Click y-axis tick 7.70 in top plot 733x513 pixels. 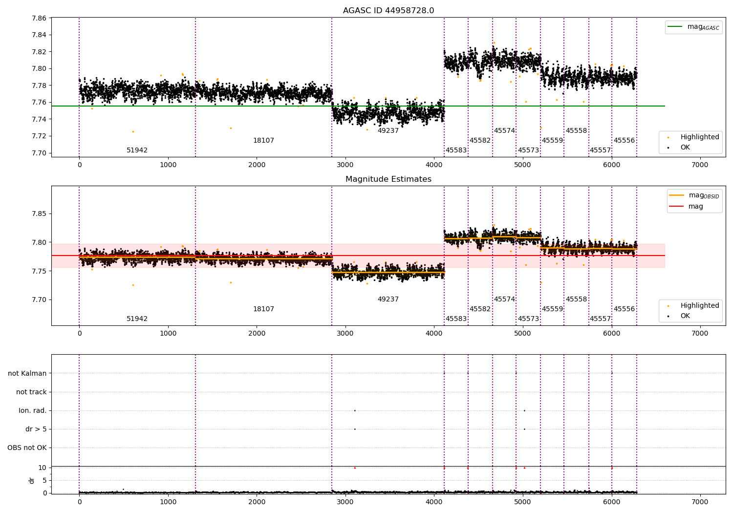[x=39, y=153]
